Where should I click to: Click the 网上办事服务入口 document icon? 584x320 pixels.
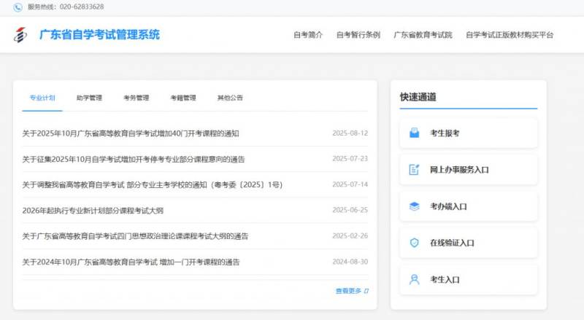414,170
